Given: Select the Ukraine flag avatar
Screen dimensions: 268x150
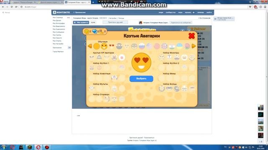Looking at the screenshot, I should [179, 46].
